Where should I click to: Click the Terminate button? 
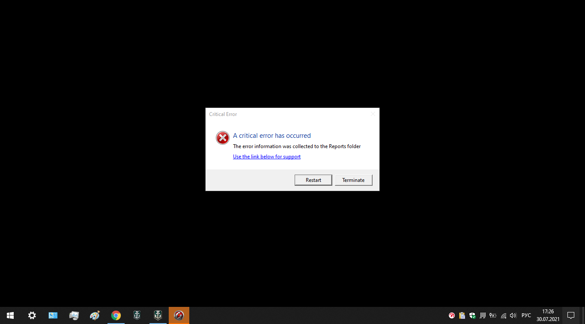pyautogui.click(x=353, y=180)
